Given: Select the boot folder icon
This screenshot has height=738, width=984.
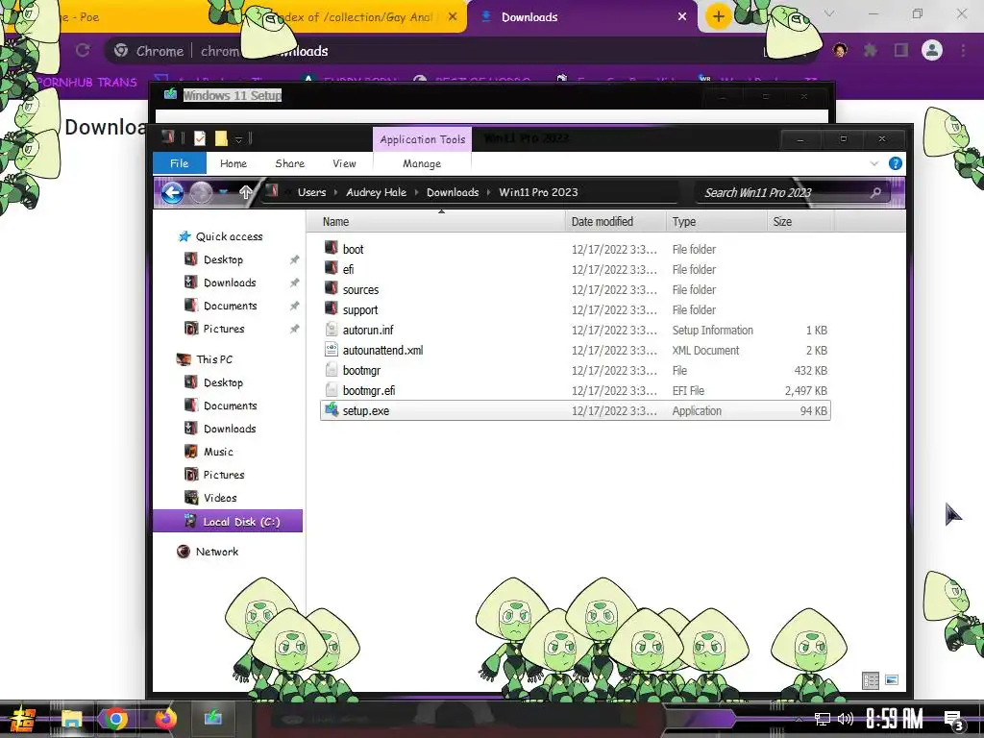Looking at the screenshot, I should click(332, 248).
